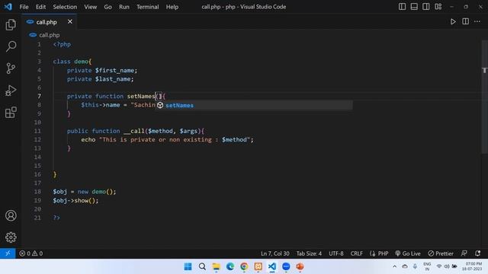Change the CRLF end of line sequence
Image resolution: width=488 pixels, height=274 pixels.
tap(356, 253)
